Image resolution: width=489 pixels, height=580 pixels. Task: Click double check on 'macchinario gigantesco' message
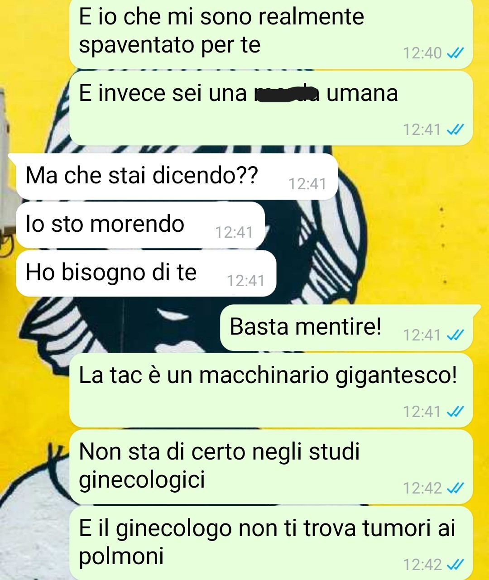(x=455, y=412)
